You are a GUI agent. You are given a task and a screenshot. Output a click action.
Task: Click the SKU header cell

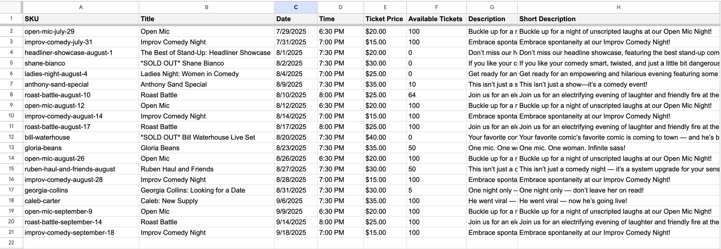pos(81,19)
